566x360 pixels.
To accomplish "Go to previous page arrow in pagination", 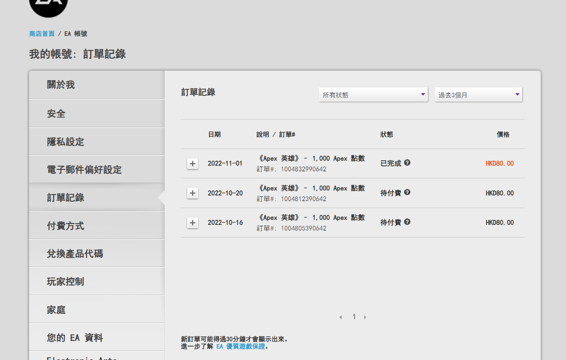I will [x=341, y=317].
